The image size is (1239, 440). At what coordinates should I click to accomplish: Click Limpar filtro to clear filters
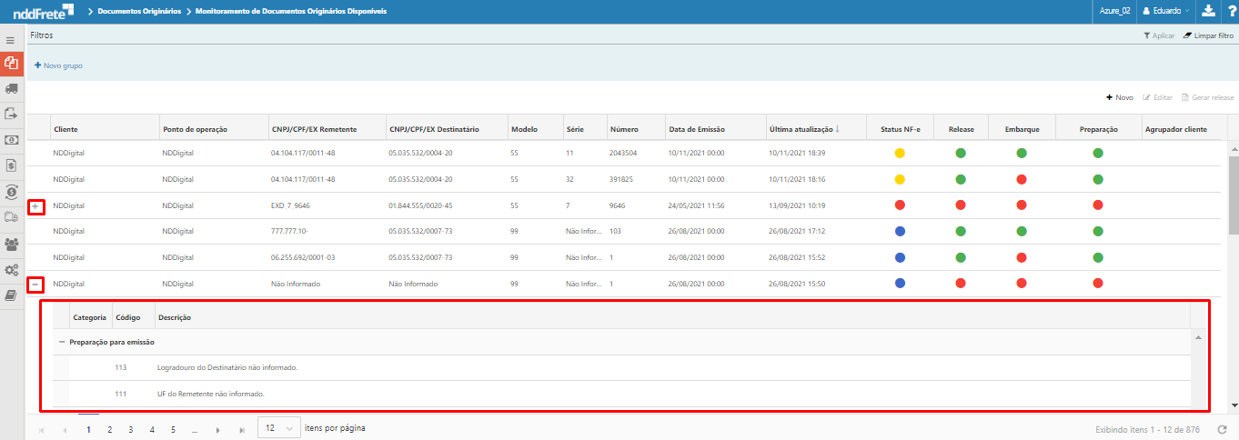click(1207, 35)
